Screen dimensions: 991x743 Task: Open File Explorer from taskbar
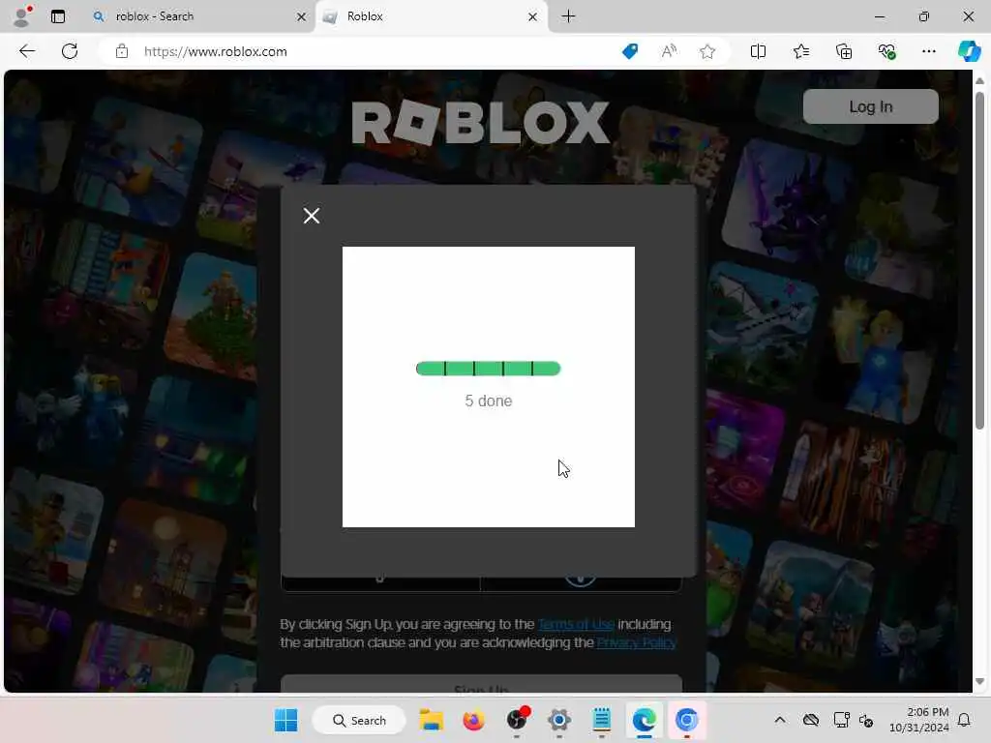431,720
